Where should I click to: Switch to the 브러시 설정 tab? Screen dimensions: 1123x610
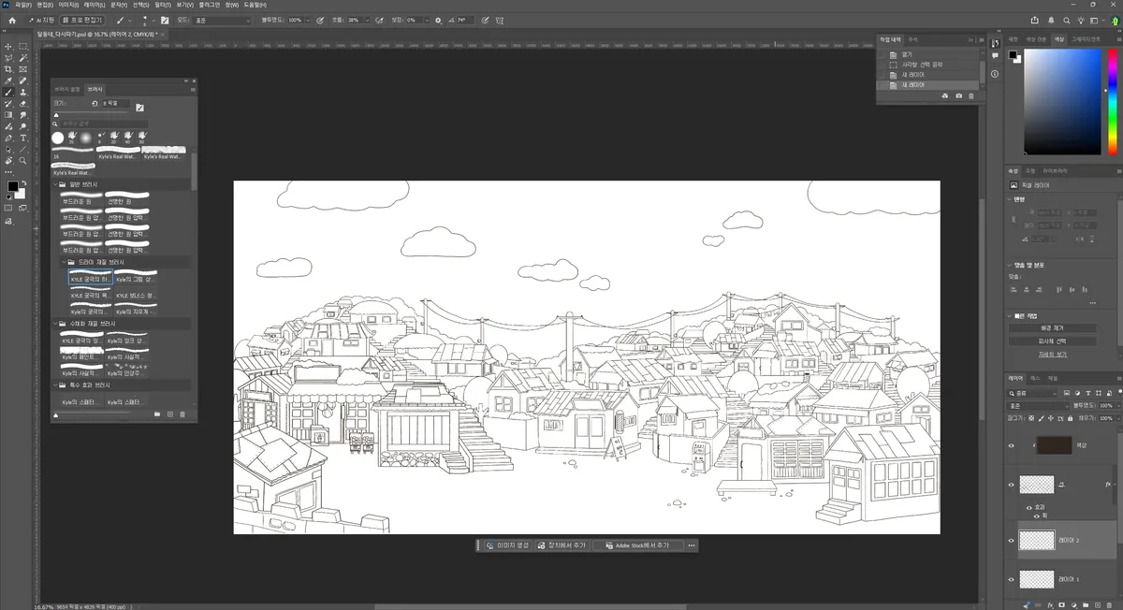(x=68, y=89)
